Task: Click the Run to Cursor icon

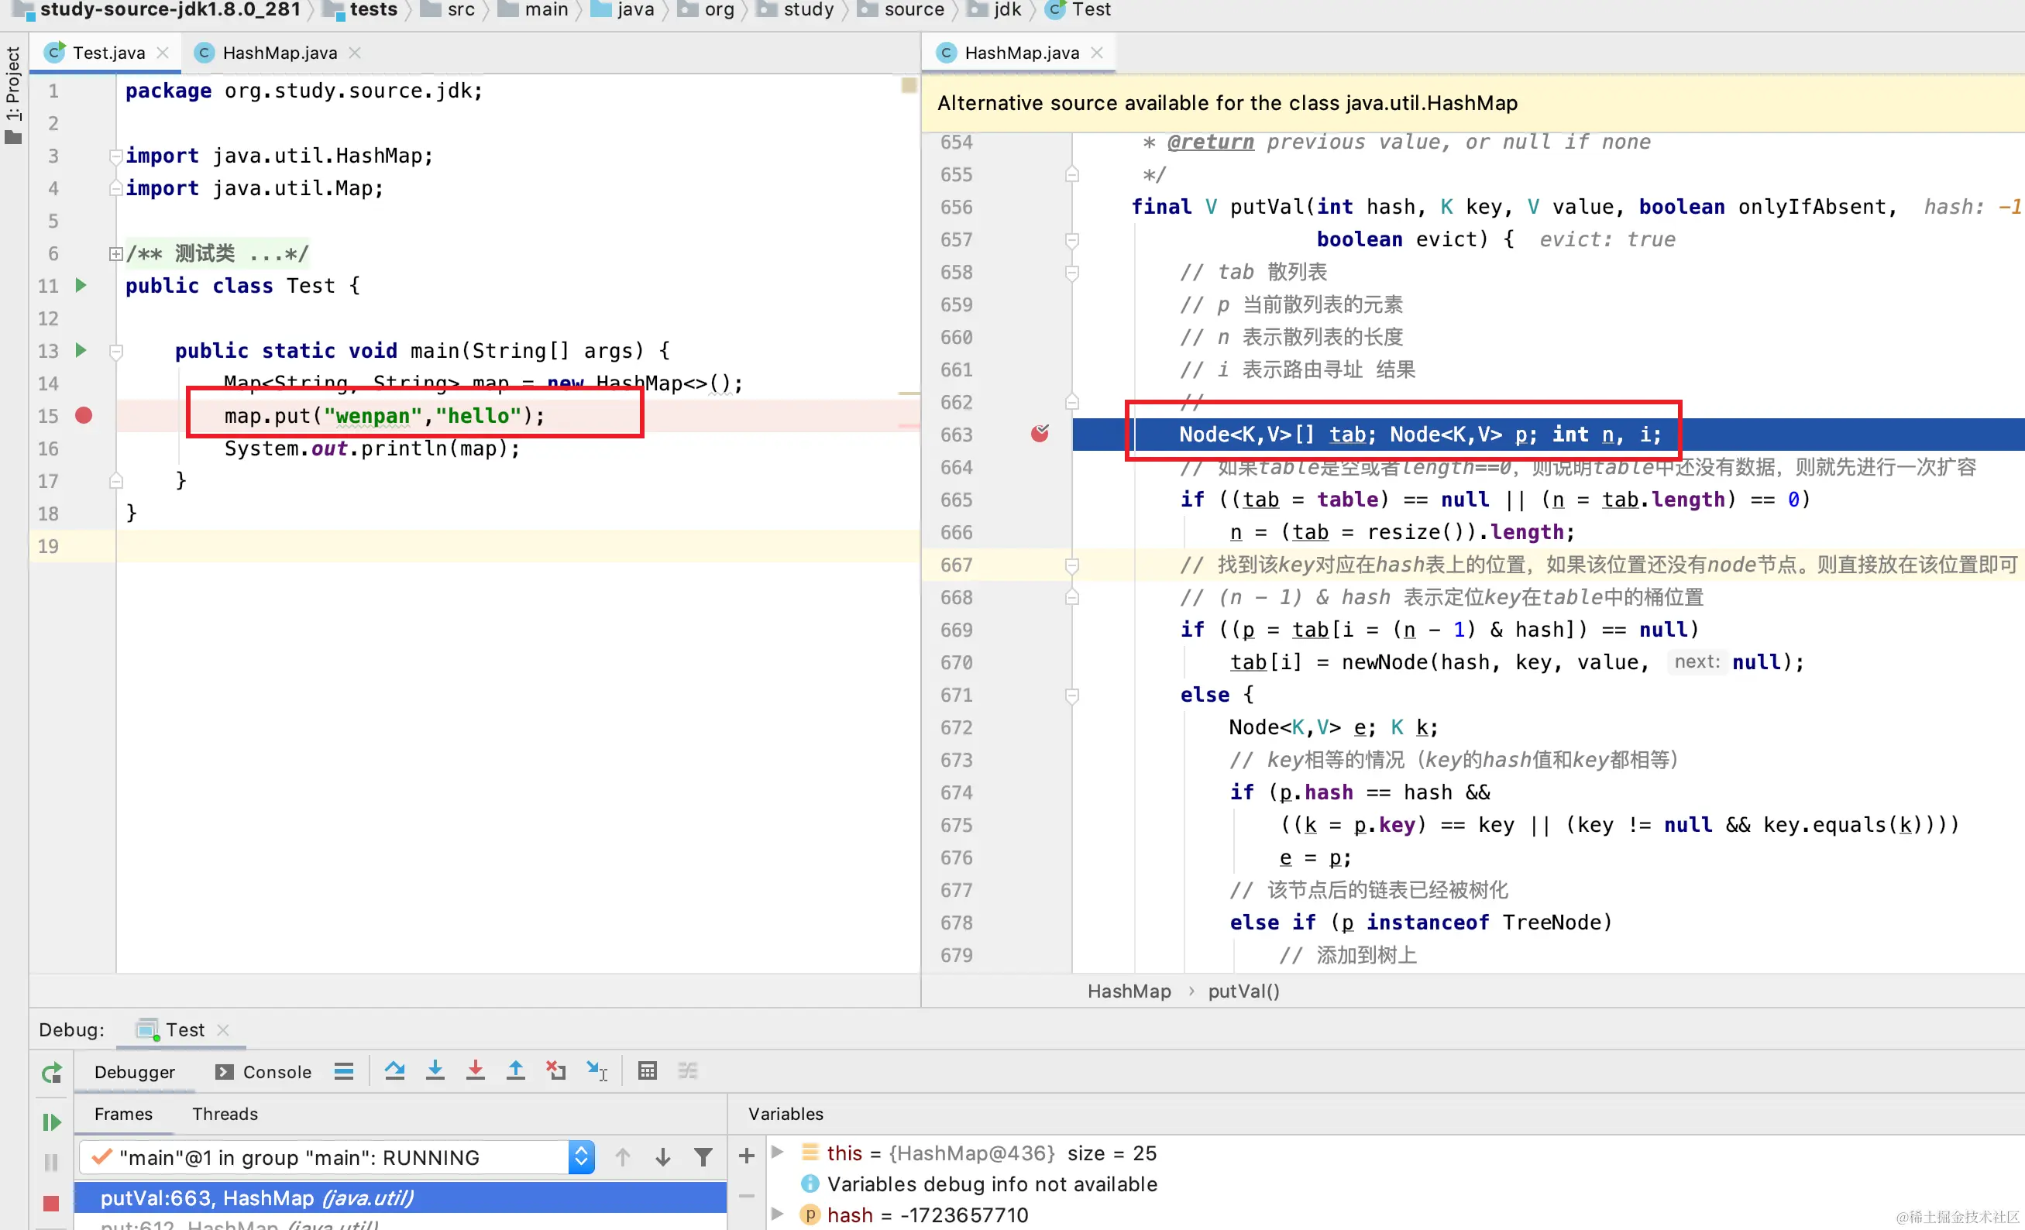Action: (x=597, y=1070)
